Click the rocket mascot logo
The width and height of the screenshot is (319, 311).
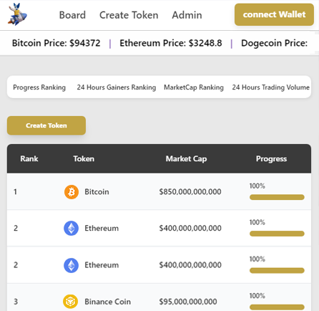pos(17,14)
